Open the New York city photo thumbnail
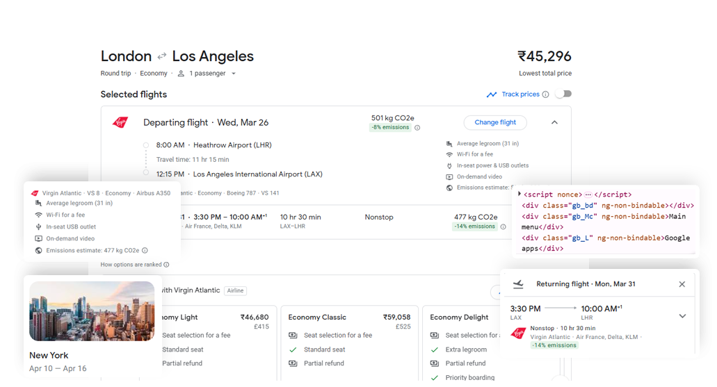Viewport: 717px width, 387px height. [x=92, y=311]
